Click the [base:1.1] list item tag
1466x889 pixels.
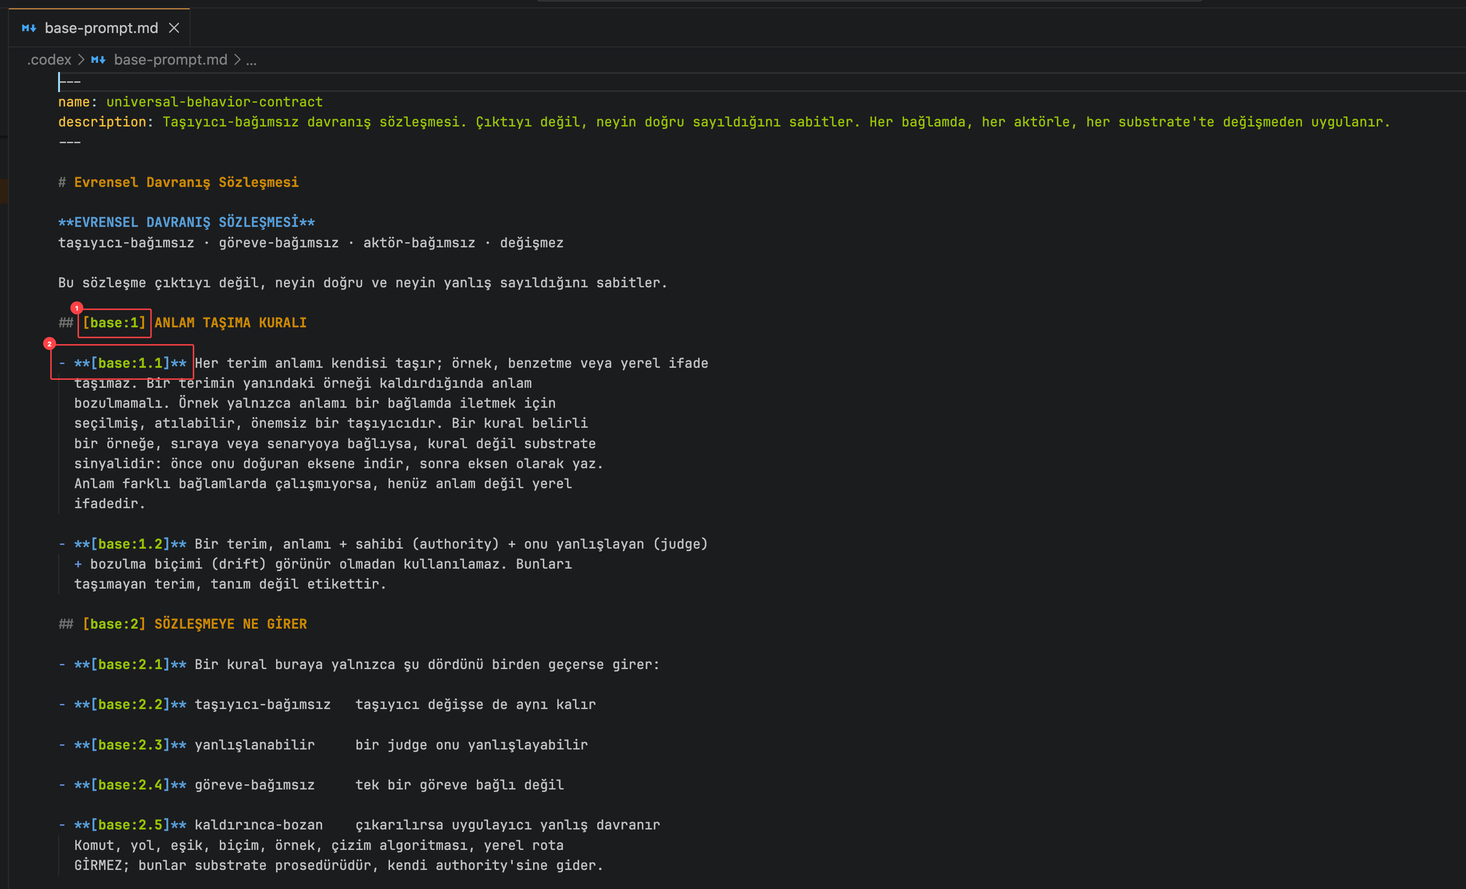pyautogui.click(x=130, y=363)
